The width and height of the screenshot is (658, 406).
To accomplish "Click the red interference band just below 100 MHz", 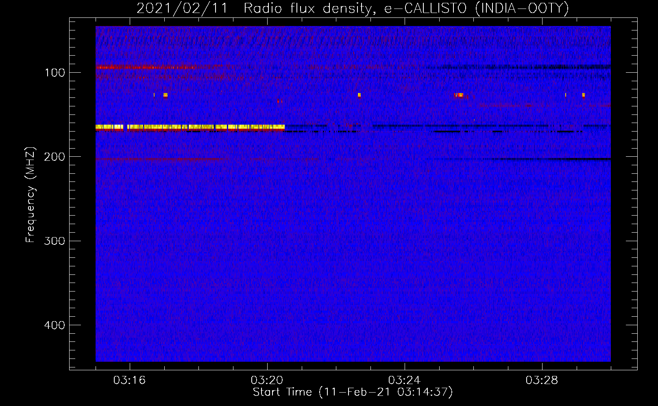I will coord(159,67).
